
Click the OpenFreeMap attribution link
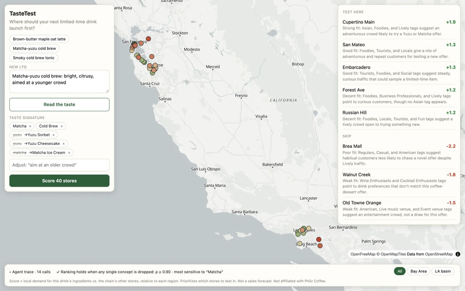coord(363,254)
